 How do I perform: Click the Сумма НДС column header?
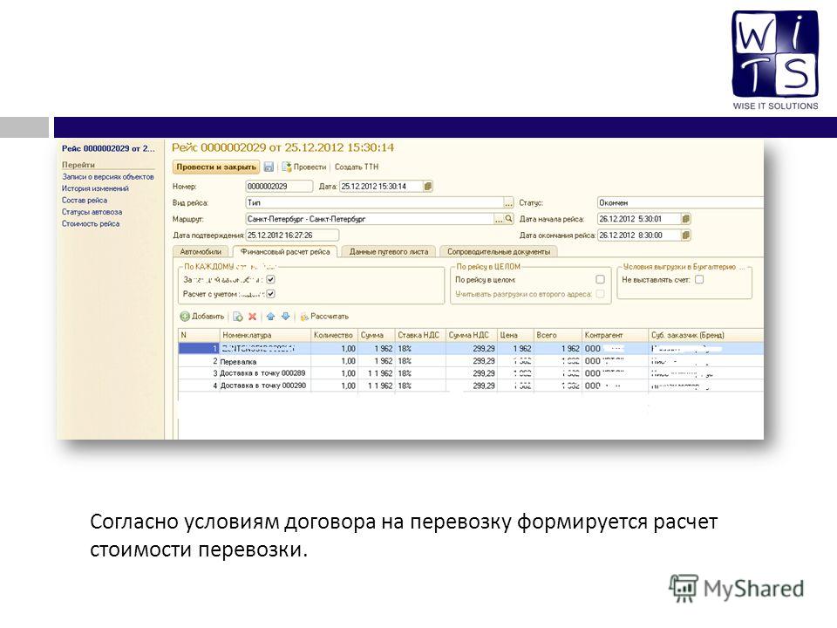pos(471,335)
